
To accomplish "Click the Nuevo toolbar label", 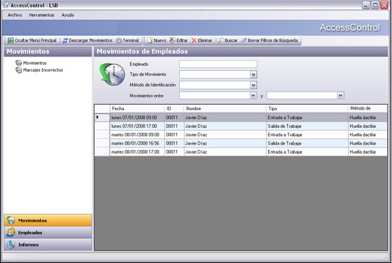I will (160, 41).
